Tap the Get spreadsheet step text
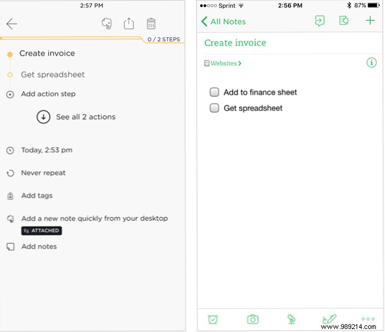The image size is (385, 332). pyautogui.click(x=52, y=74)
